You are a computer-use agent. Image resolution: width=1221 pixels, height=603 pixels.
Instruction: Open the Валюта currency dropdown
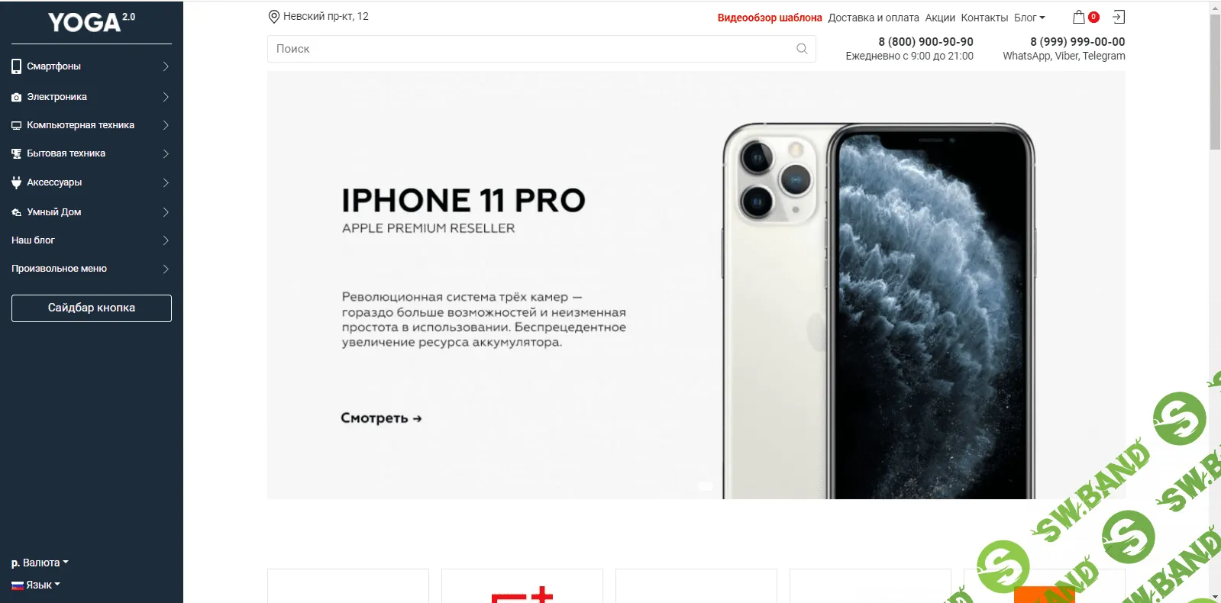pos(40,563)
